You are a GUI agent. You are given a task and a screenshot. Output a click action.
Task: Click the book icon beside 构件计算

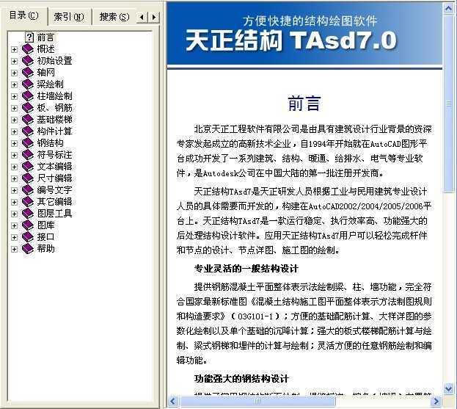point(28,131)
